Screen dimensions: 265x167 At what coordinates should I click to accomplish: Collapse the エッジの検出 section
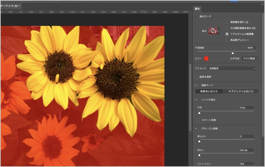tap(196, 100)
